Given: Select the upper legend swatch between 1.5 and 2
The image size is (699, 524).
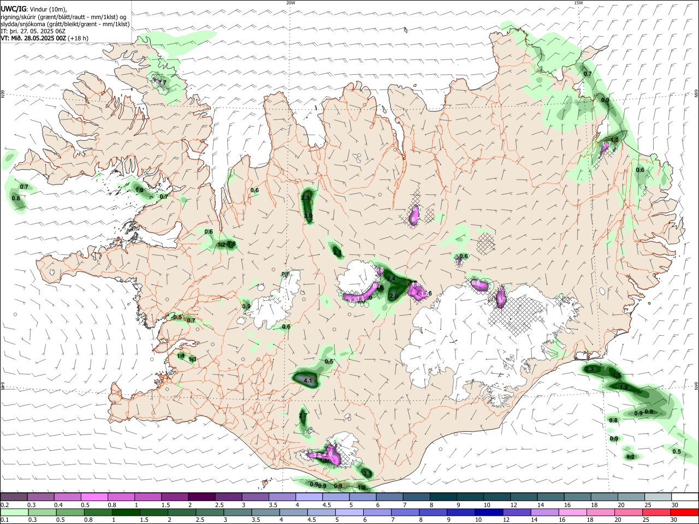Looking at the screenshot, I should [175, 497].
